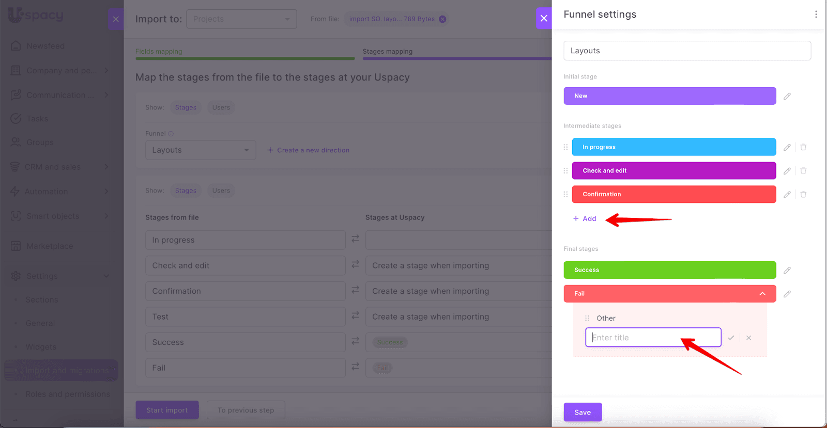Click the Layouts funnel name field
The height and width of the screenshot is (428, 827).
pyautogui.click(x=687, y=51)
